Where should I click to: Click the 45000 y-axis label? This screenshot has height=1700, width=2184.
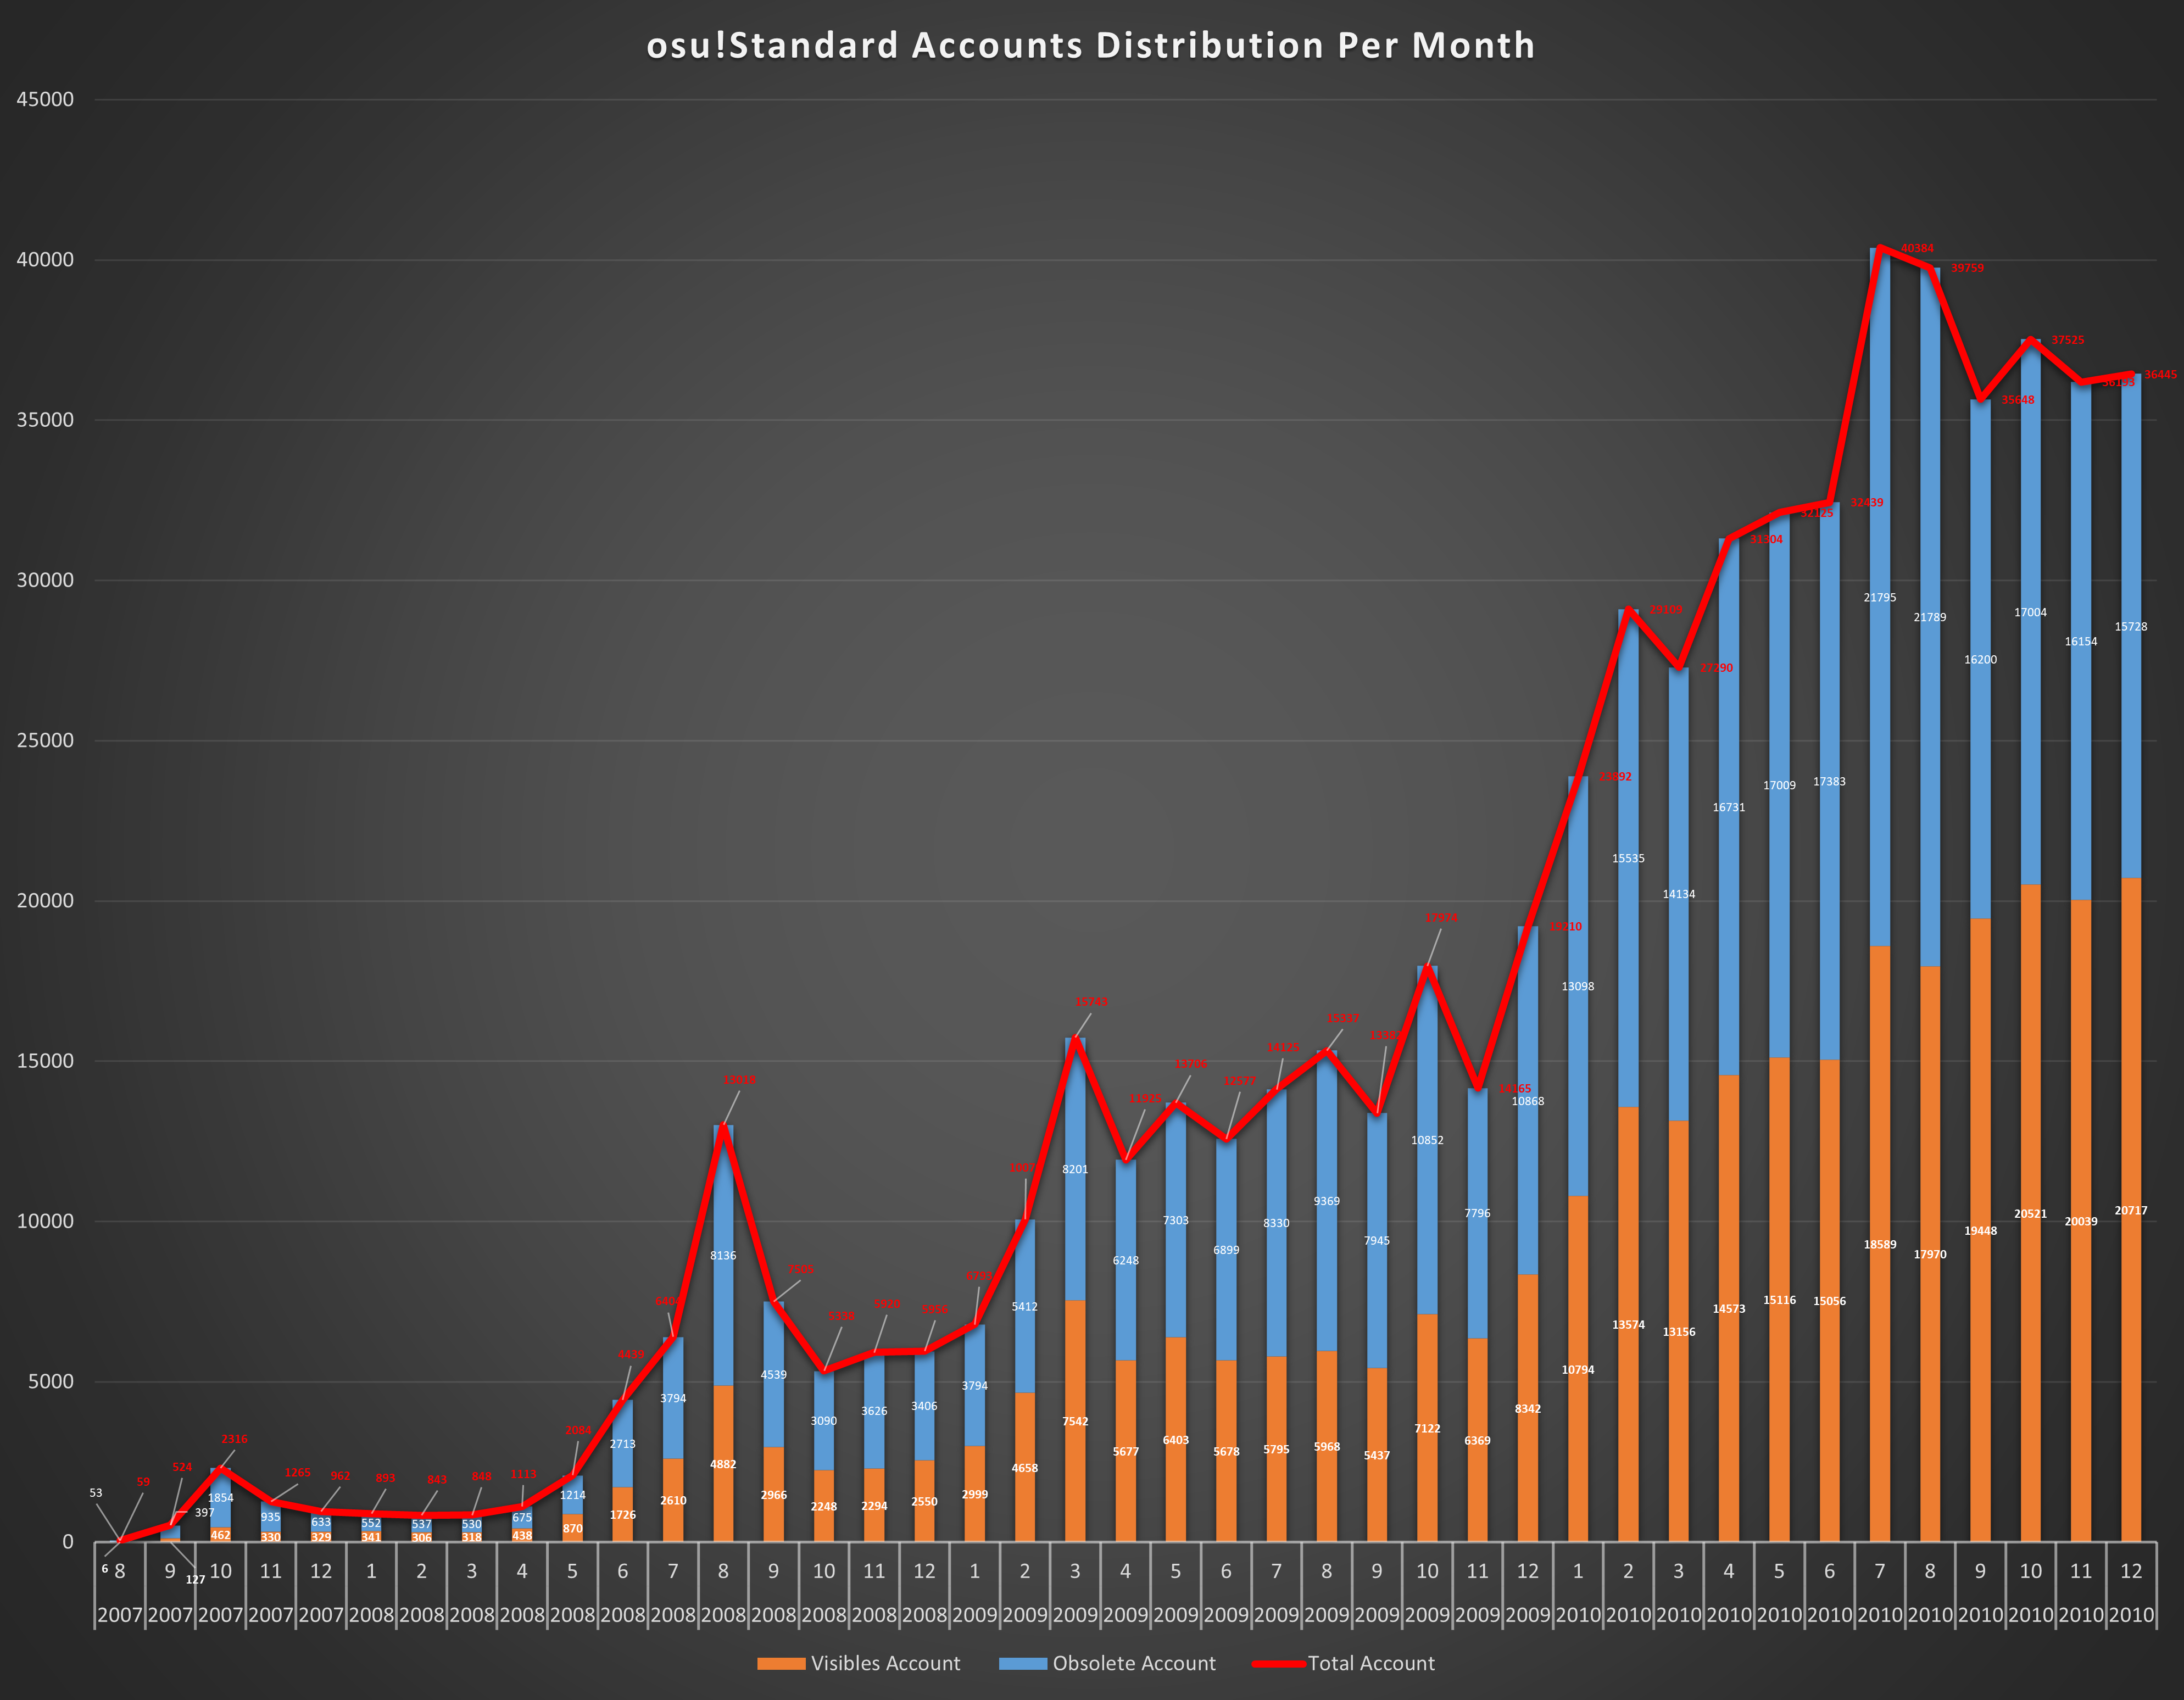45,99
